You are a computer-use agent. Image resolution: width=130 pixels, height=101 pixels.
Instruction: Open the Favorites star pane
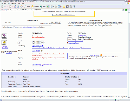tap(35, 7)
